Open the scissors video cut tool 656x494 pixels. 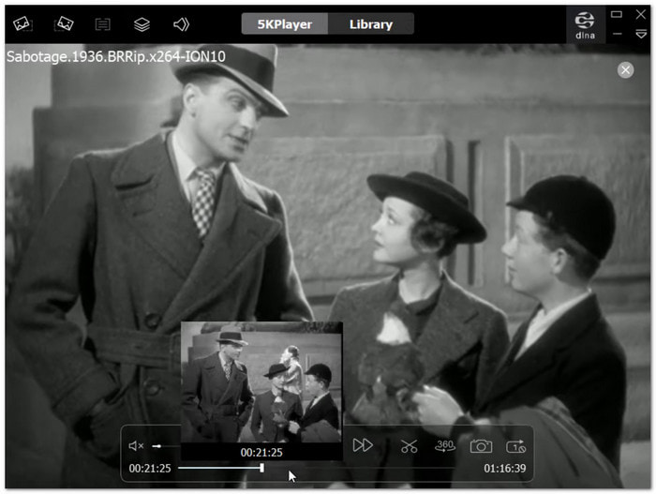click(410, 446)
